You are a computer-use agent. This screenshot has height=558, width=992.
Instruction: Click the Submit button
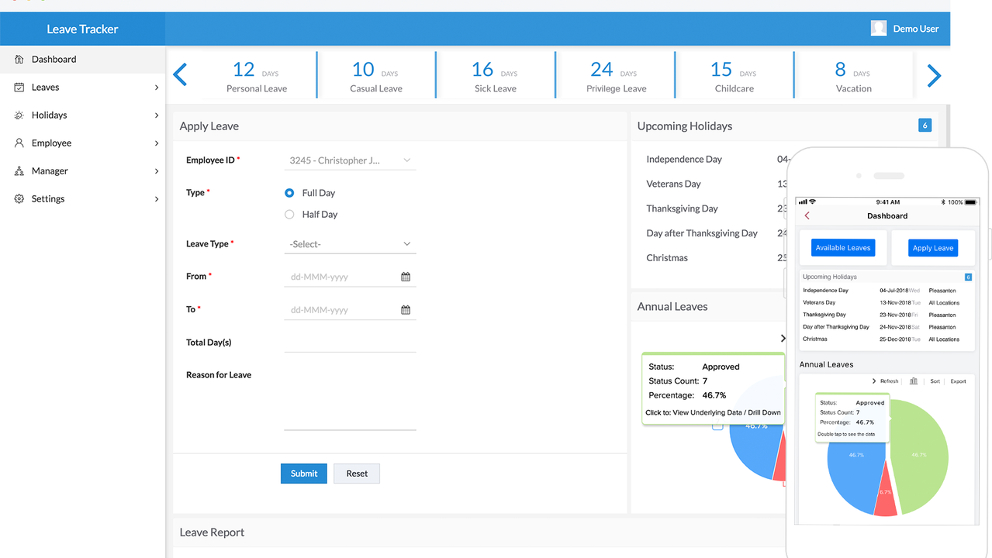(x=303, y=473)
